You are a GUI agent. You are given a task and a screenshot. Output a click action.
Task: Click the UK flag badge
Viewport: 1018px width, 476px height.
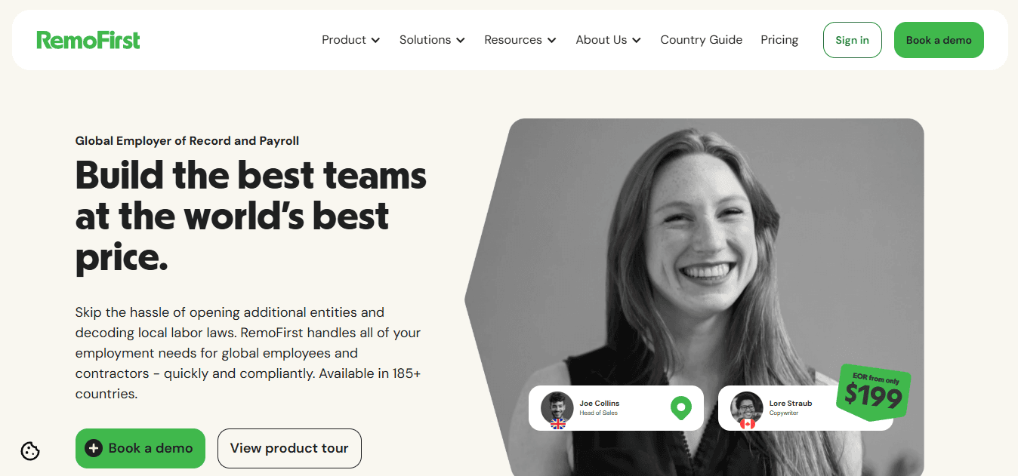(558, 423)
